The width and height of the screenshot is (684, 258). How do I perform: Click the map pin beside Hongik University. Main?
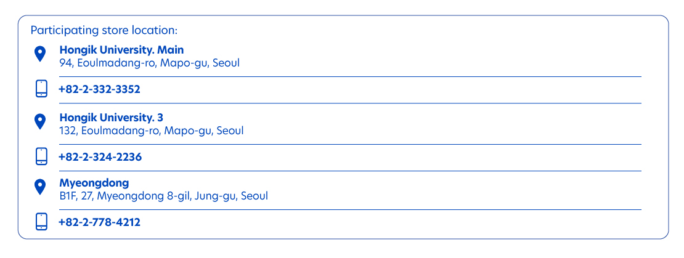click(40, 54)
